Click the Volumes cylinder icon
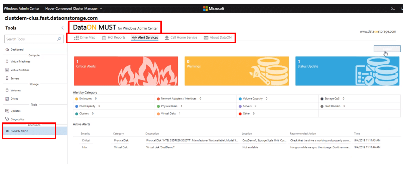This screenshot has width=406, height=171. pyautogui.click(x=7, y=90)
